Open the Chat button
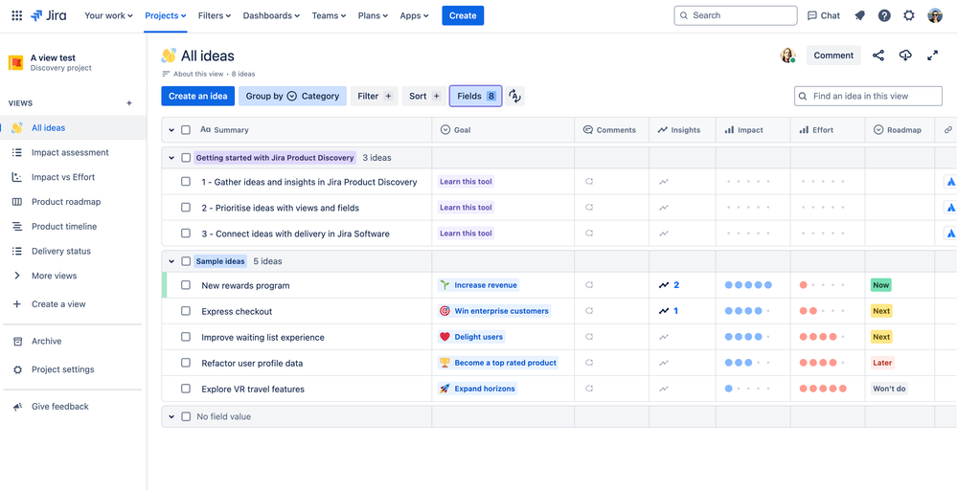The image size is (957, 490). tap(823, 16)
